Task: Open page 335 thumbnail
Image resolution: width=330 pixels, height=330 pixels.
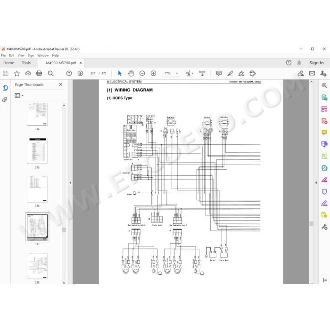Action: [37, 150]
